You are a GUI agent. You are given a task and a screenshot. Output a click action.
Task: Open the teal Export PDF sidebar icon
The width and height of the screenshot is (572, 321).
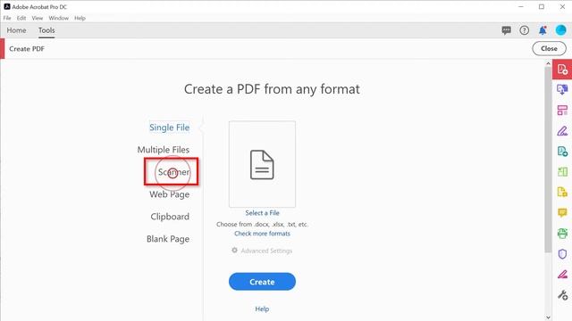coord(562,152)
